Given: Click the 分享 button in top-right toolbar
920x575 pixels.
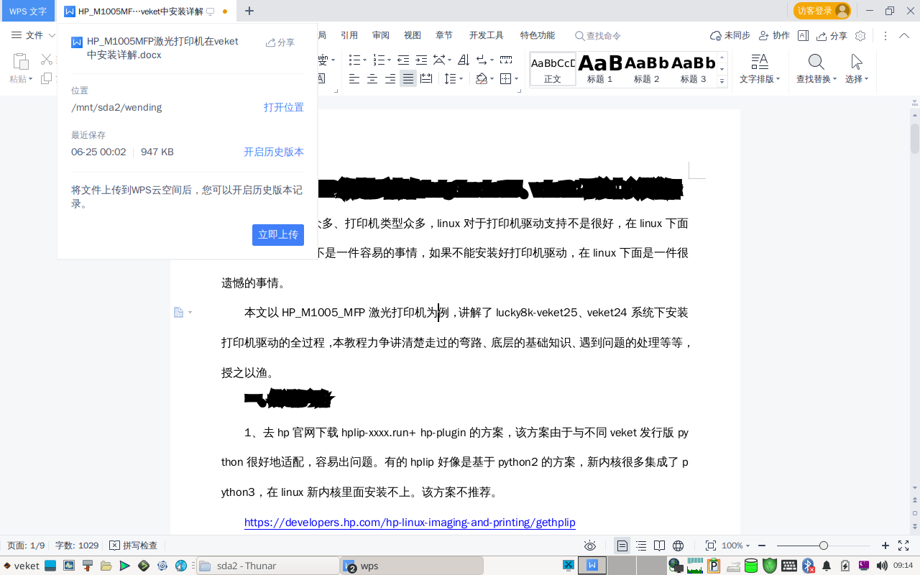Looking at the screenshot, I should (x=832, y=35).
